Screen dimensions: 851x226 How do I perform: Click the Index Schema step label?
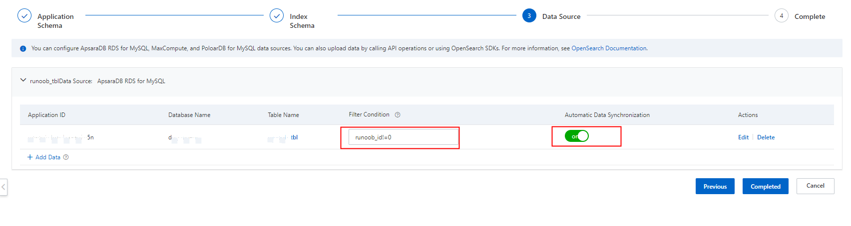(302, 21)
